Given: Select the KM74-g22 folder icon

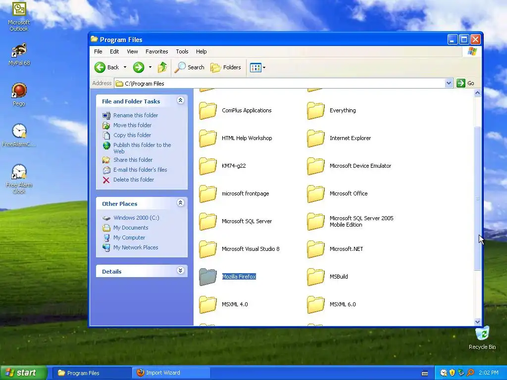Looking at the screenshot, I should coord(207,166).
